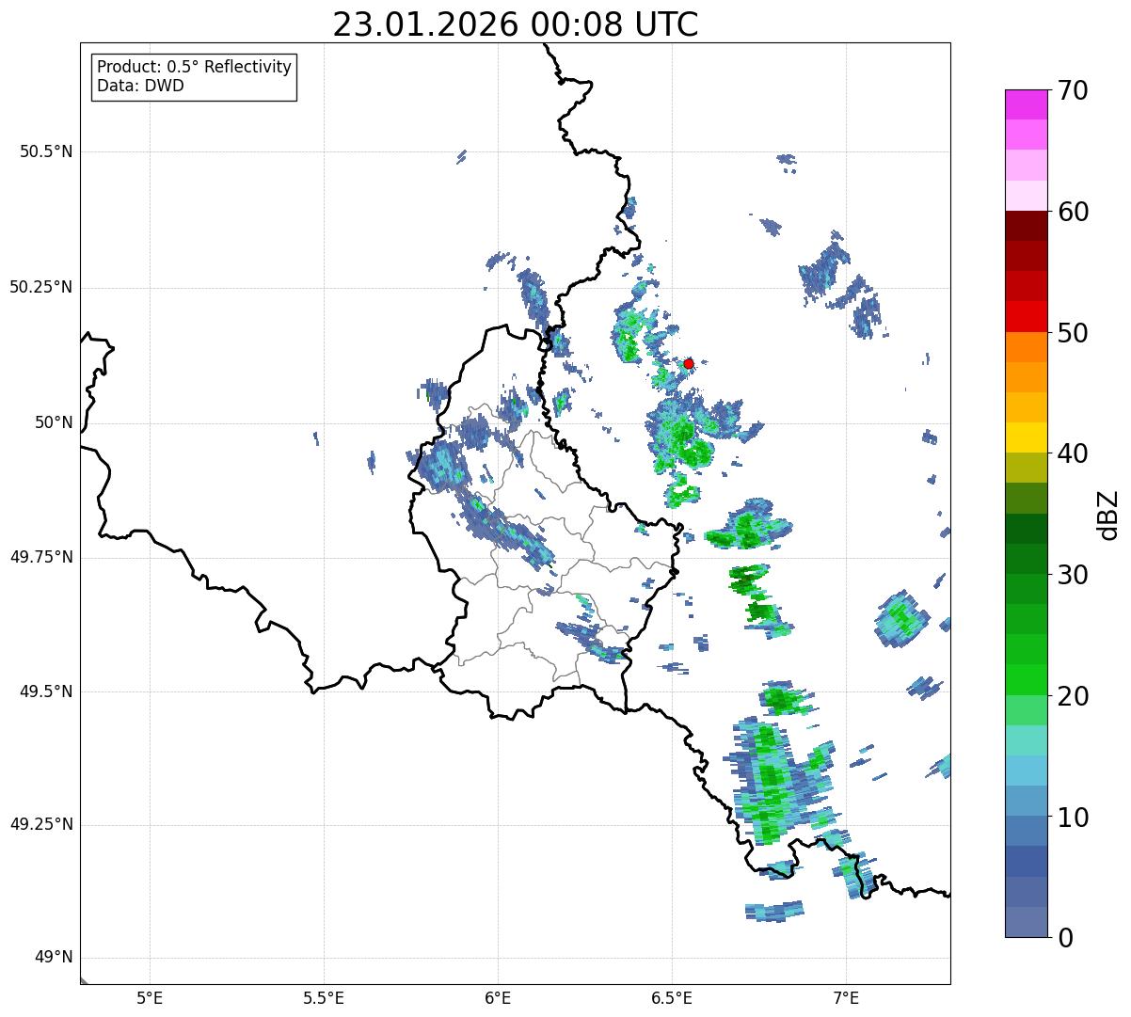The width and height of the screenshot is (1131, 1017).
Task: Click the colorbar label 60
Action: [x=1073, y=212]
